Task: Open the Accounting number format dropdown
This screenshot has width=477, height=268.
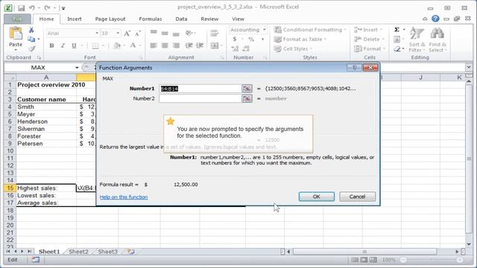Action: click(265, 30)
